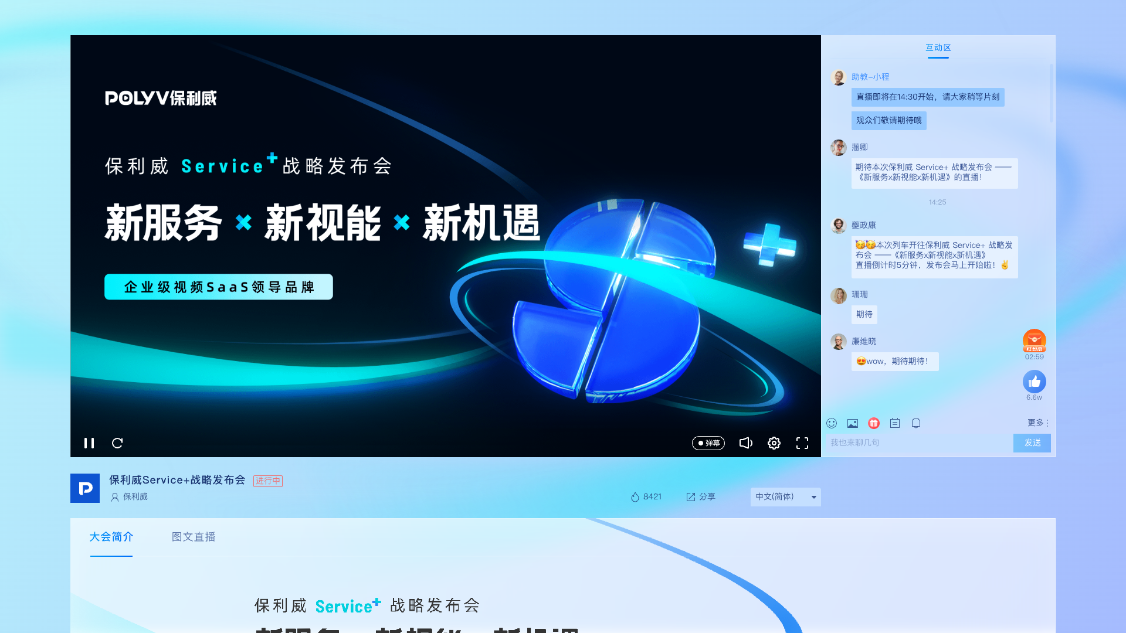The image size is (1126, 633).
Task: Click the 6.6w like count
Action: coord(1035,397)
